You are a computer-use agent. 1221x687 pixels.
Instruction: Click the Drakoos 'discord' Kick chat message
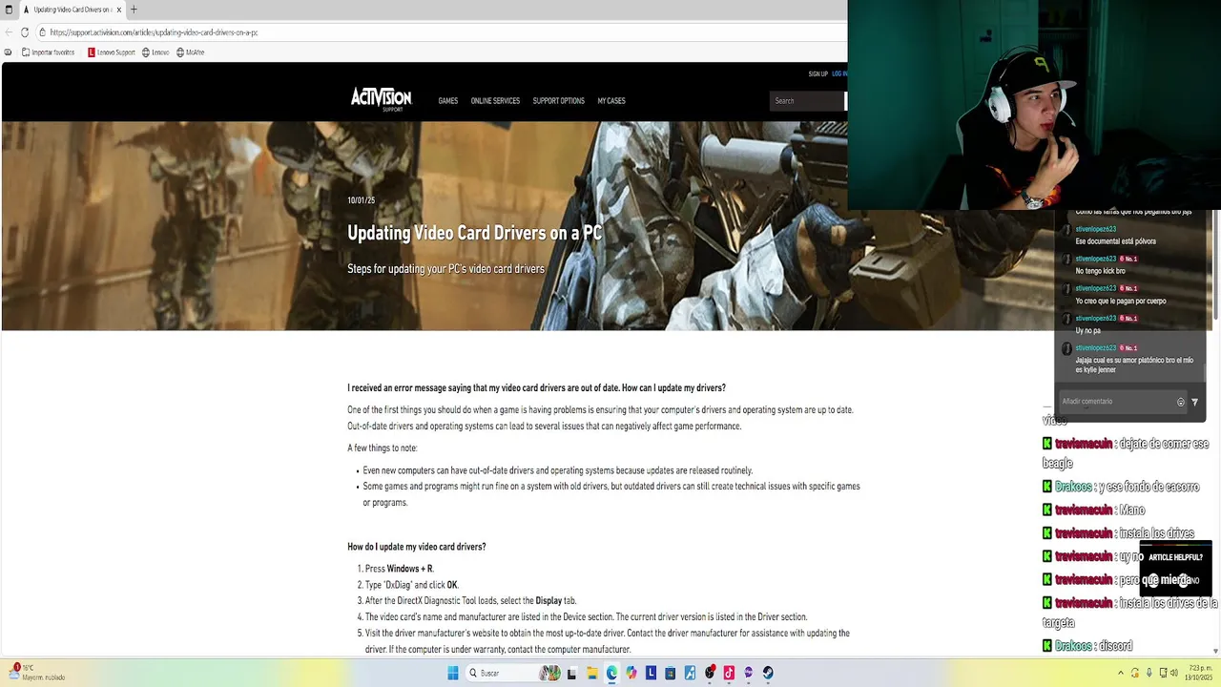(1087, 646)
